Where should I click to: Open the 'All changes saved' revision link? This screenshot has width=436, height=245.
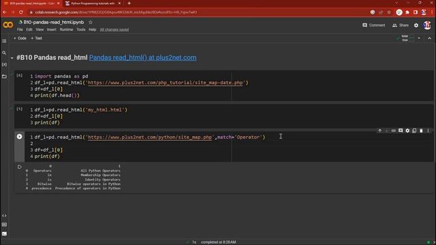[x=114, y=29]
